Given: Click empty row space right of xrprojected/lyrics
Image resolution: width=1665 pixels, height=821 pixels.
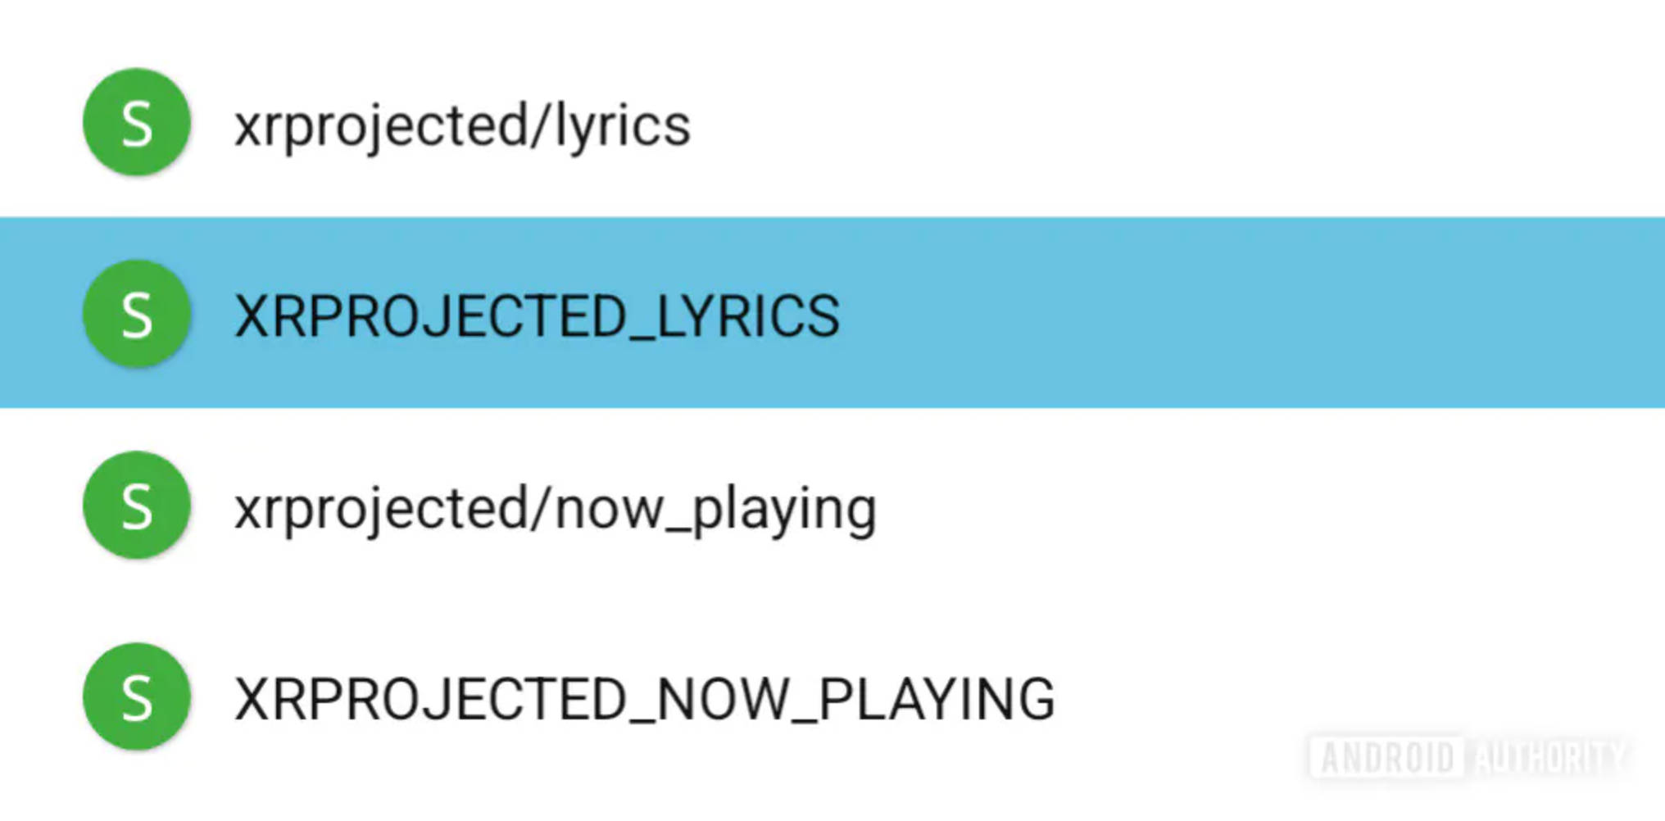Looking at the screenshot, I should coord(1147,123).
